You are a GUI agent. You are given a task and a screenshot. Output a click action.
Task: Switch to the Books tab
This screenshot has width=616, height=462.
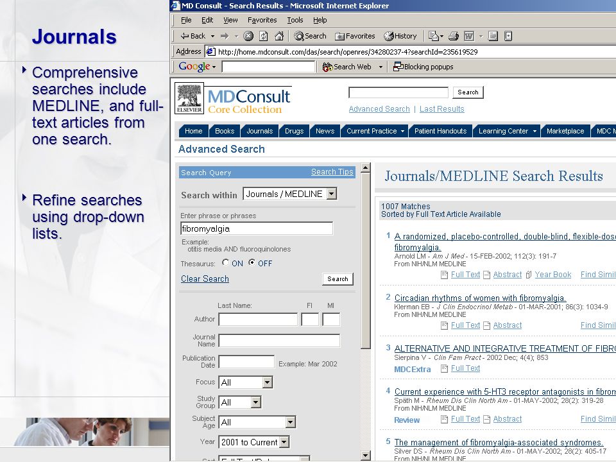(225, 131)
